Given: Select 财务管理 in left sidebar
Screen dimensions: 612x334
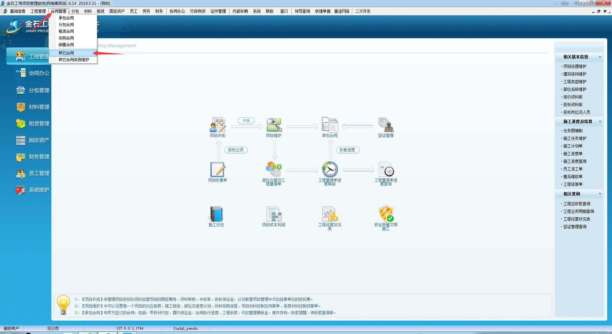Looking at the screenshot, I should click(x=33, y=156).
